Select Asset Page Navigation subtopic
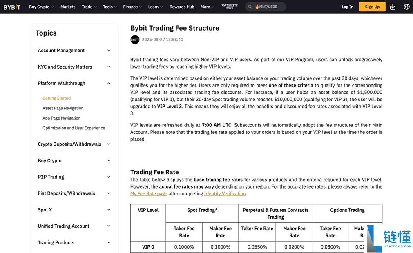Image resolution: width=413 pixels, height=253 pixels. coord(63,108)
